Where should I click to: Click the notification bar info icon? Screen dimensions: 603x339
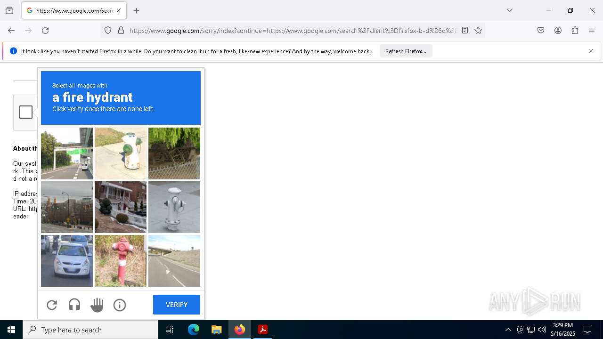tap(13, 51)
